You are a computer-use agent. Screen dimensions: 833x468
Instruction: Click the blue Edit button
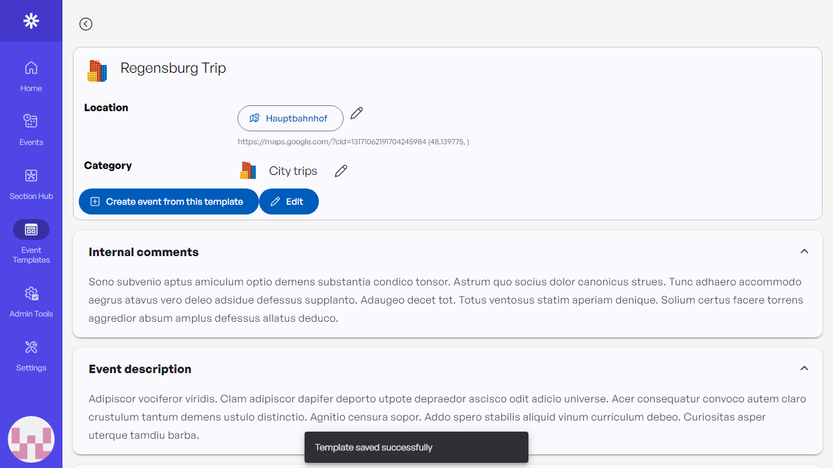point(289,201)
